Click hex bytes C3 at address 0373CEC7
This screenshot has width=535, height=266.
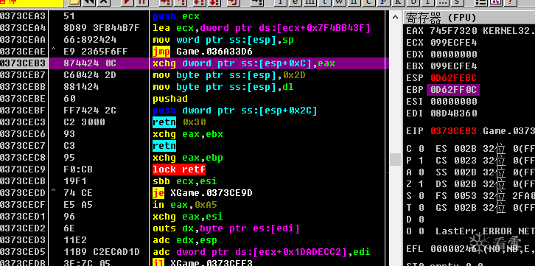coord(69,146)
